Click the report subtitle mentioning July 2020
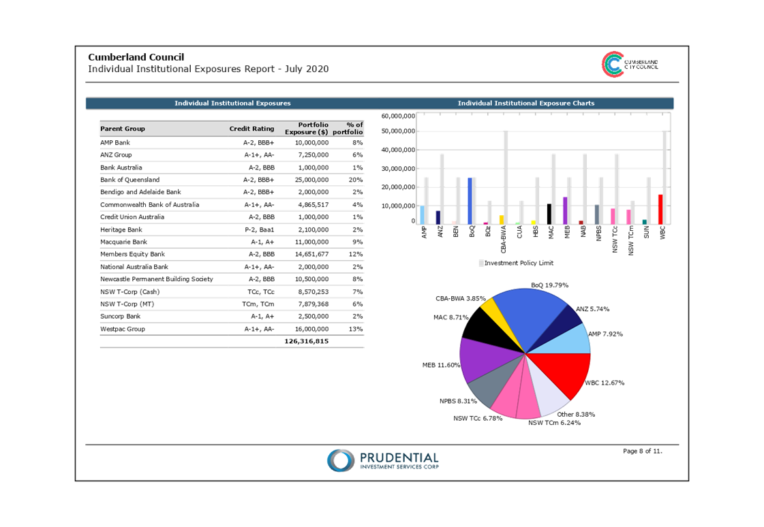The image size is (764, 527). tap(208, 69)
